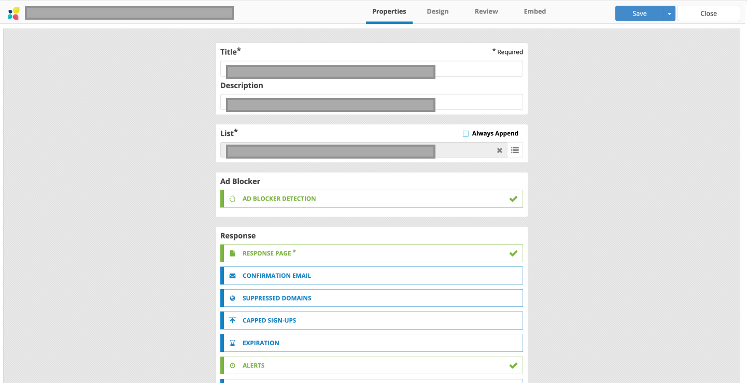
Task: Open the Save button dropdown arrow
Action: tap(669, 13)
